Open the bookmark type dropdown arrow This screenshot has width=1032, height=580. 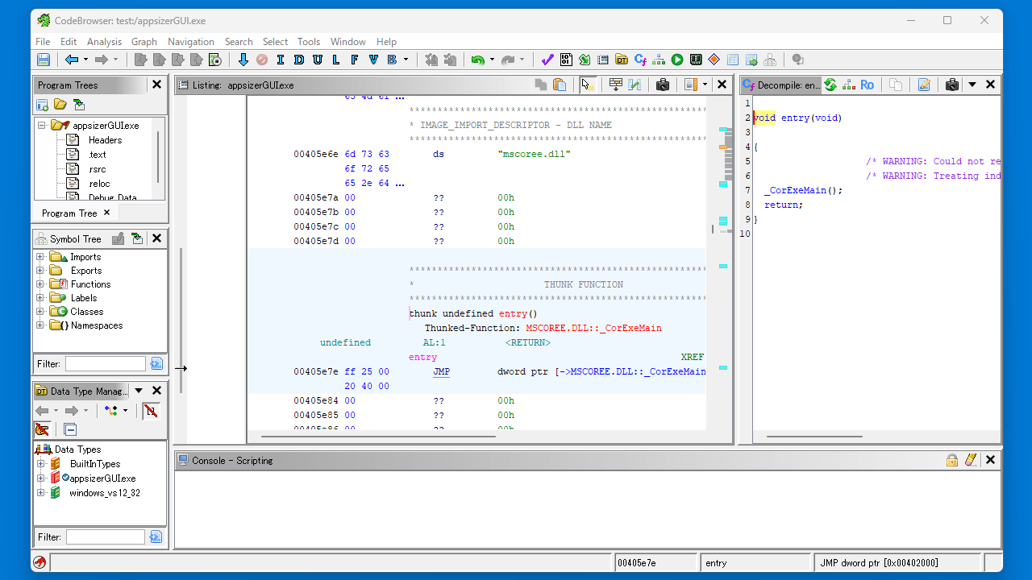pyautogui.click(x=406, y=60)
